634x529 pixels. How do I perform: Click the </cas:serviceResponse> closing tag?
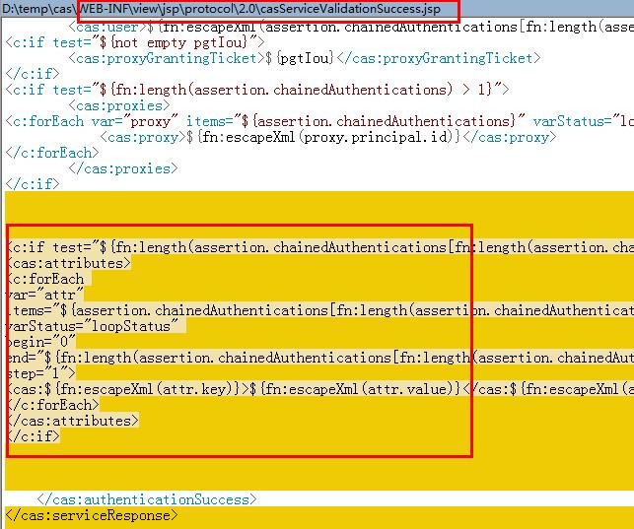pyautogui.click(x=92, y=515)
